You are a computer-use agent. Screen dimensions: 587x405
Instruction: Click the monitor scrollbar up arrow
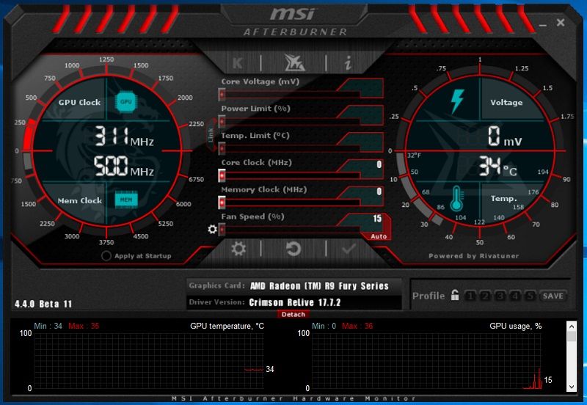point(572,326)
